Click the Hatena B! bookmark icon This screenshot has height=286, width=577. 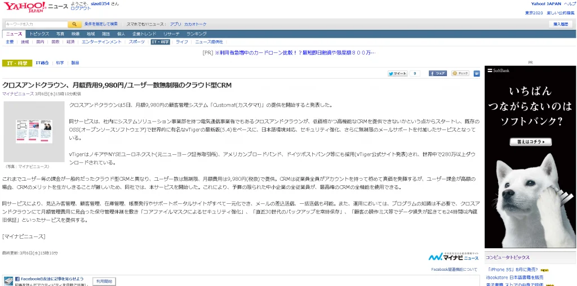click(x=477, y=74)
